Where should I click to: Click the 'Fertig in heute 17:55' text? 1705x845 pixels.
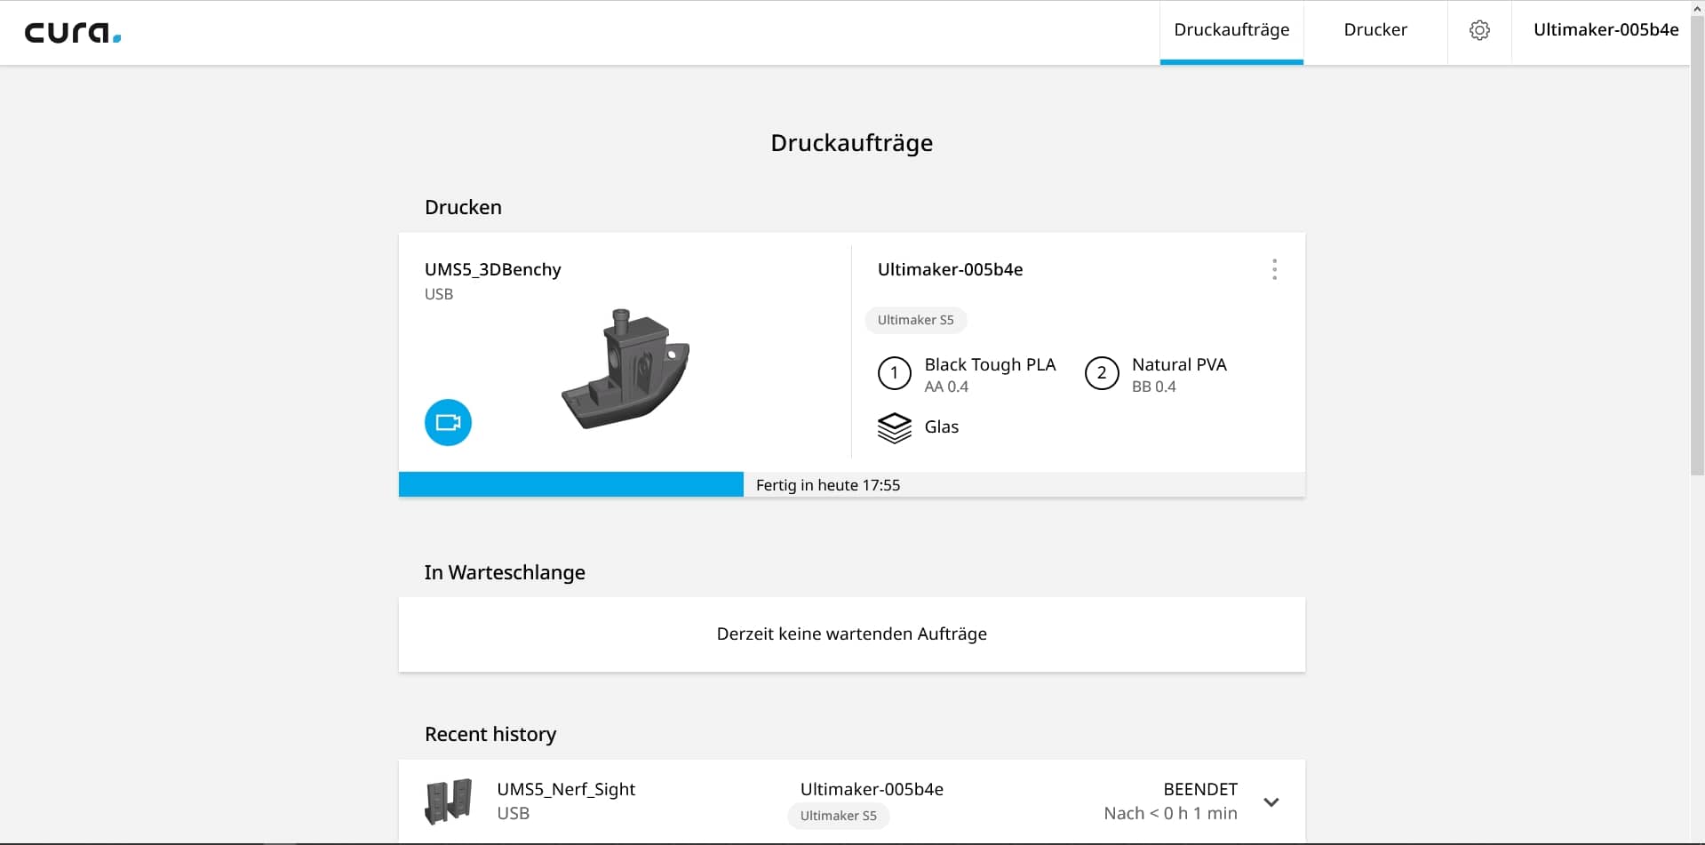[828, 485]
